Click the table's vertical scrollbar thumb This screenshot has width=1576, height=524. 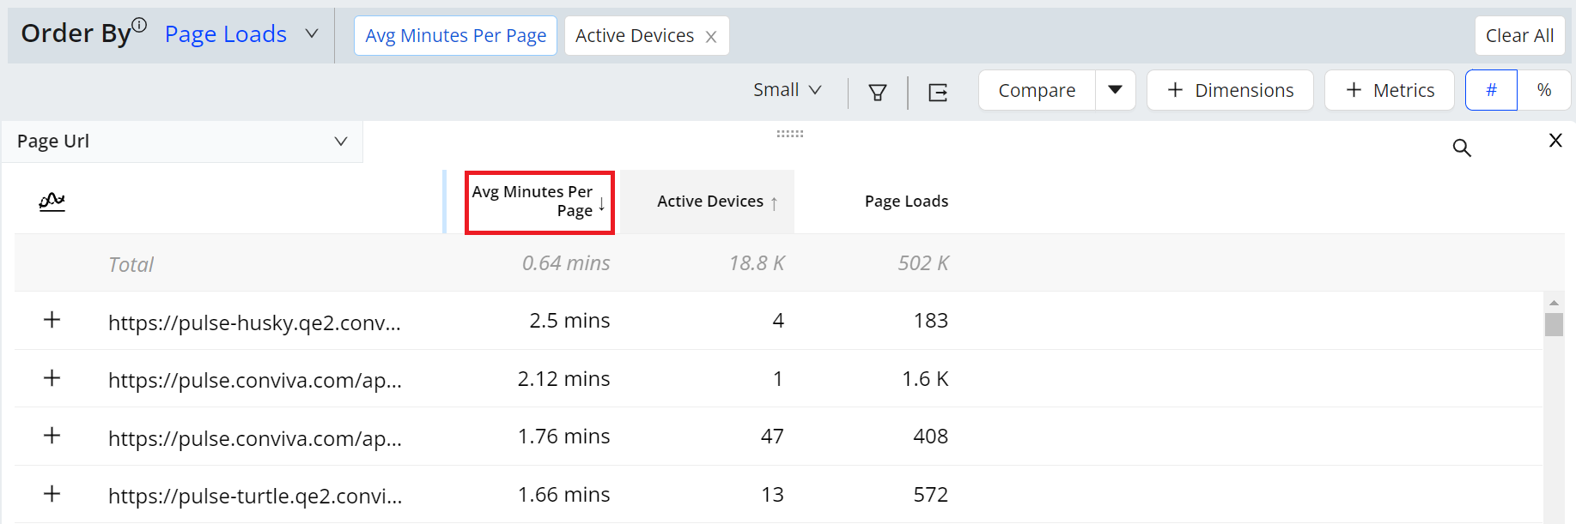pyautogui.click(x=1553, y=324)
